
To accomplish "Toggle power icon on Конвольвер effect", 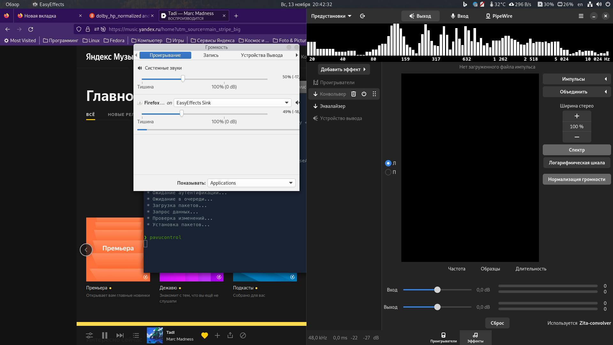I will [364, 94].
